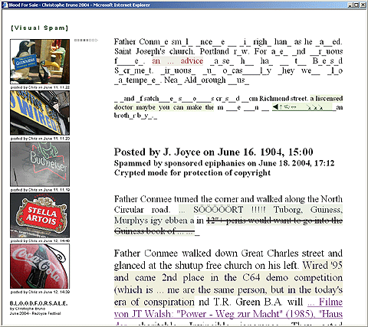Click highlighted 'Wired '95' text
The height and width of the screenshot is (327, 368).
(323, 265)
